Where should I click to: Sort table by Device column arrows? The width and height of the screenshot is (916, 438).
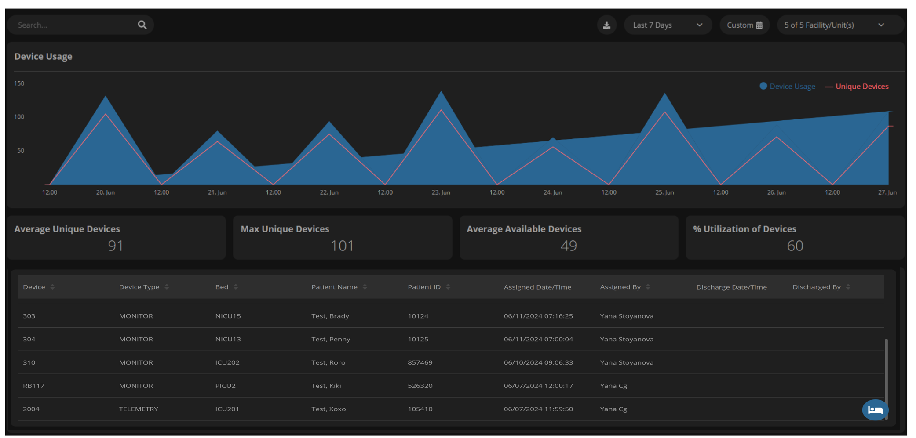[x=52, y=287]
